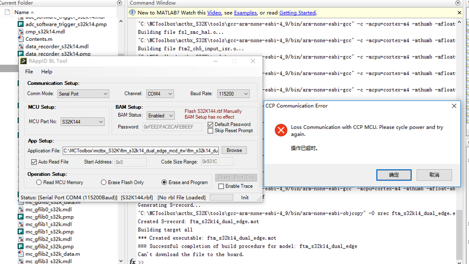Expand the Comm Mode Serial Port dropdown
Screen dimensions: 469x264
pyautogui.click(x=83, y=94)
